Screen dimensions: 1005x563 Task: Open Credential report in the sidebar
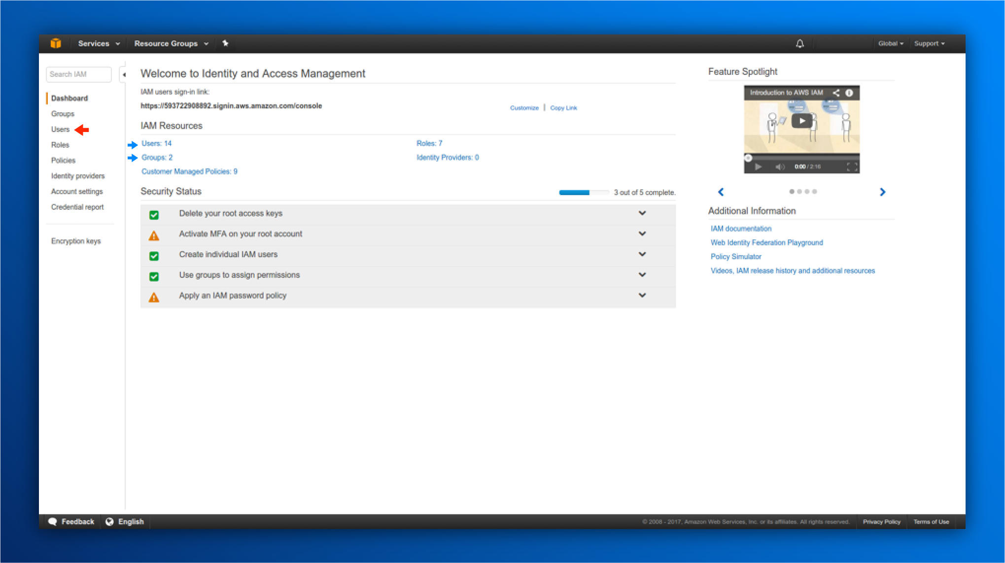[77, 207]
